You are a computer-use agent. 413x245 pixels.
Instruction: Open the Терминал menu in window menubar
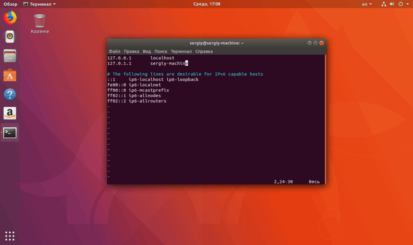pos(181,51)
